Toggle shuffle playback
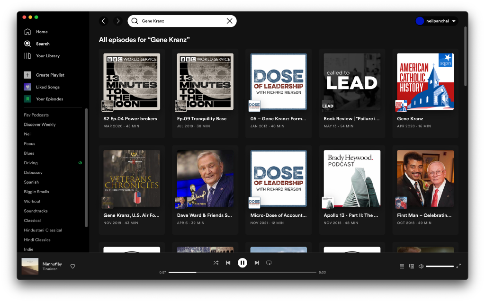The image size is (485, 302). [x=216, y=263]
